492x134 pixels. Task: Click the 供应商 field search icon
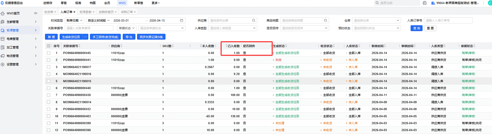click(x=254, y=20)
